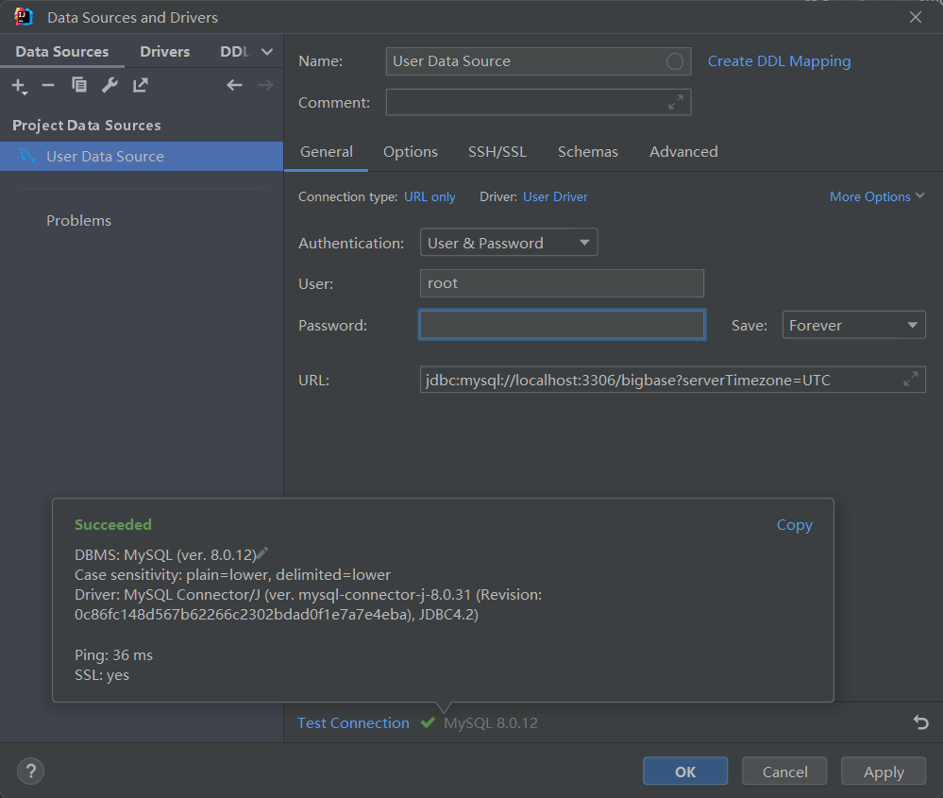The width and height of the screenshot is (943, 798).
Task: Click the IntelliJ app icon in title bar
Action: (x=24, y=17)
